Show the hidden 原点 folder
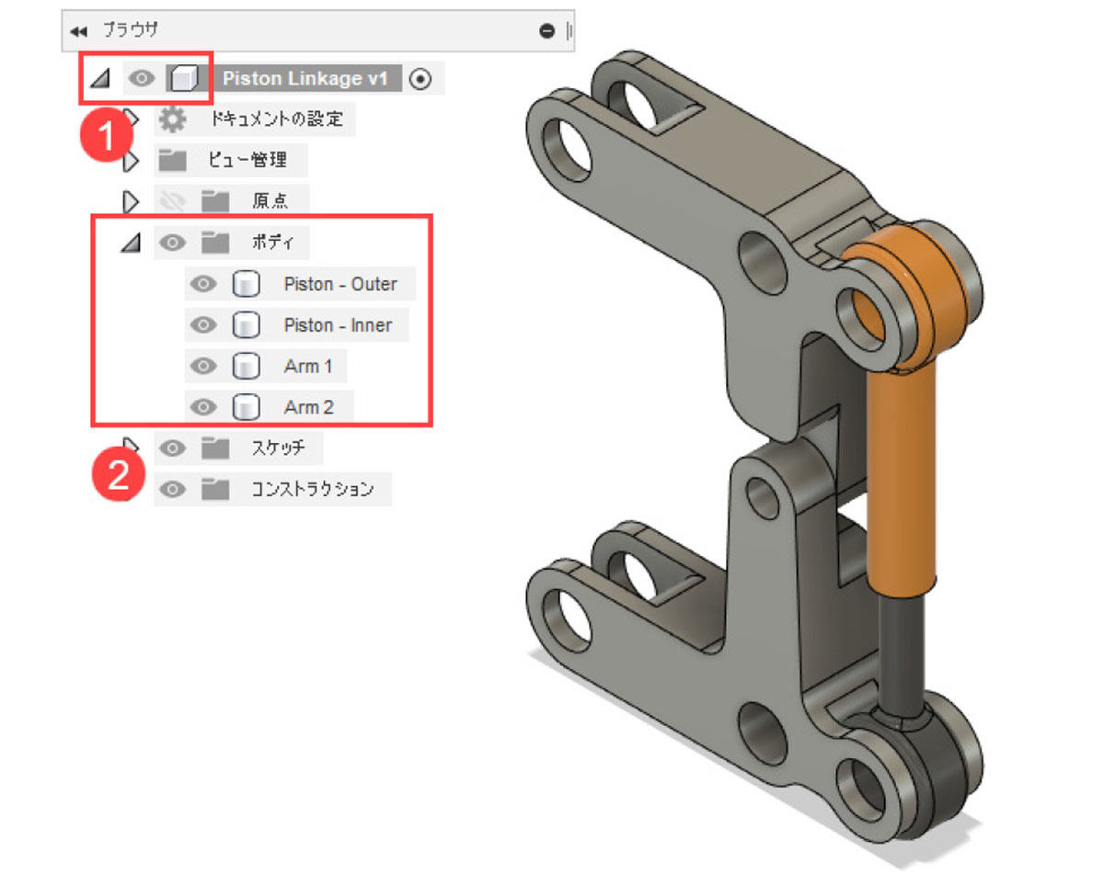 click(x=172, y=200)
